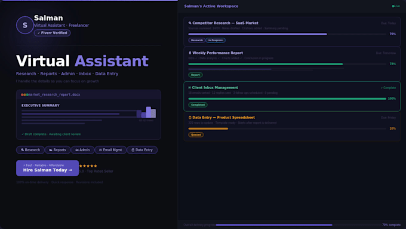This screenshot has width=406, height=229.
Task: Click the Weekly Performance Report 78% progress bar
Action: [x=287, y=64]
